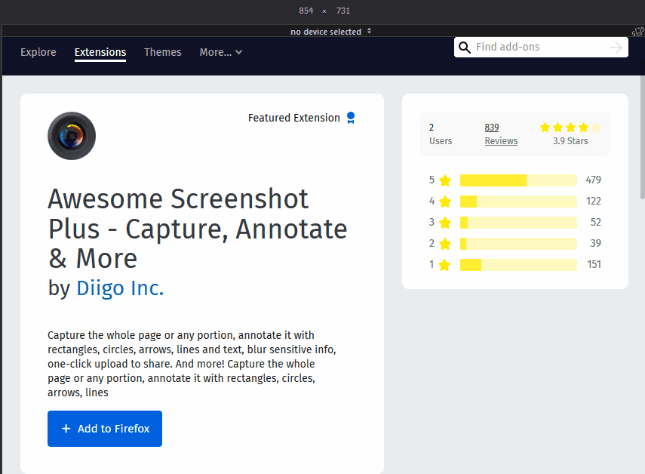This screenshot has width=645, height=474.
Task: Click the '2 Users' count text
Action: [x=441, y=134]
